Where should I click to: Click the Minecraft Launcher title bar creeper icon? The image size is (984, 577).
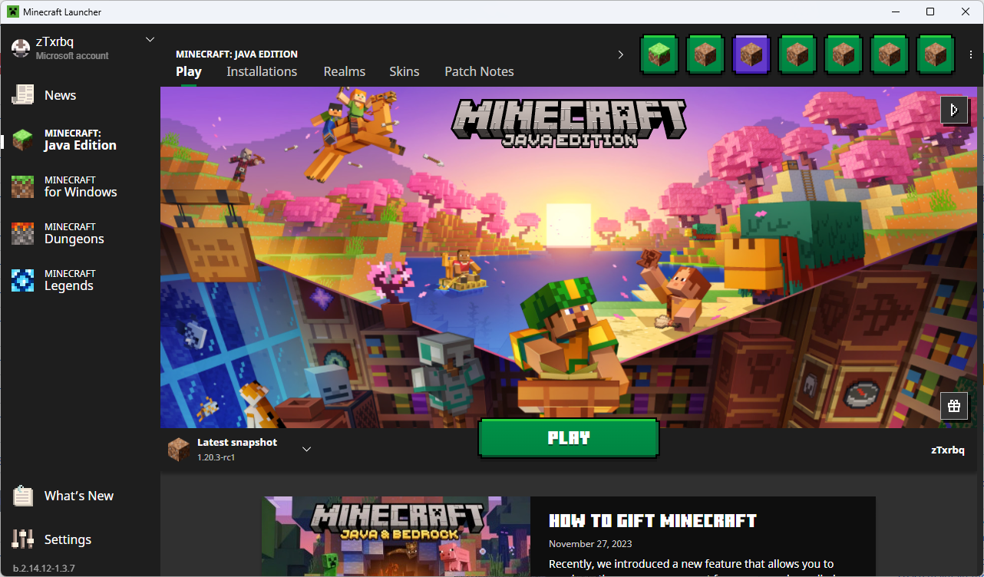click(x=13, y=12)
